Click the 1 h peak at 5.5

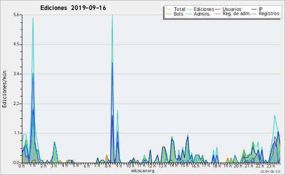click(33, 18)
